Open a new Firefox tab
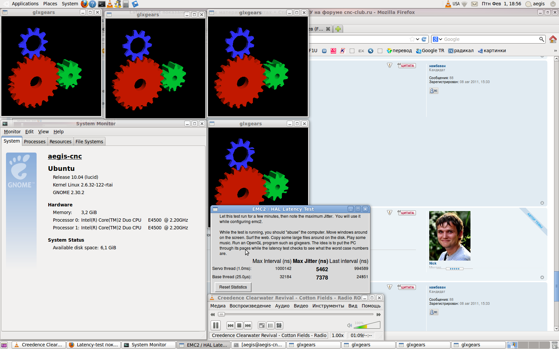 pos(338,29)
